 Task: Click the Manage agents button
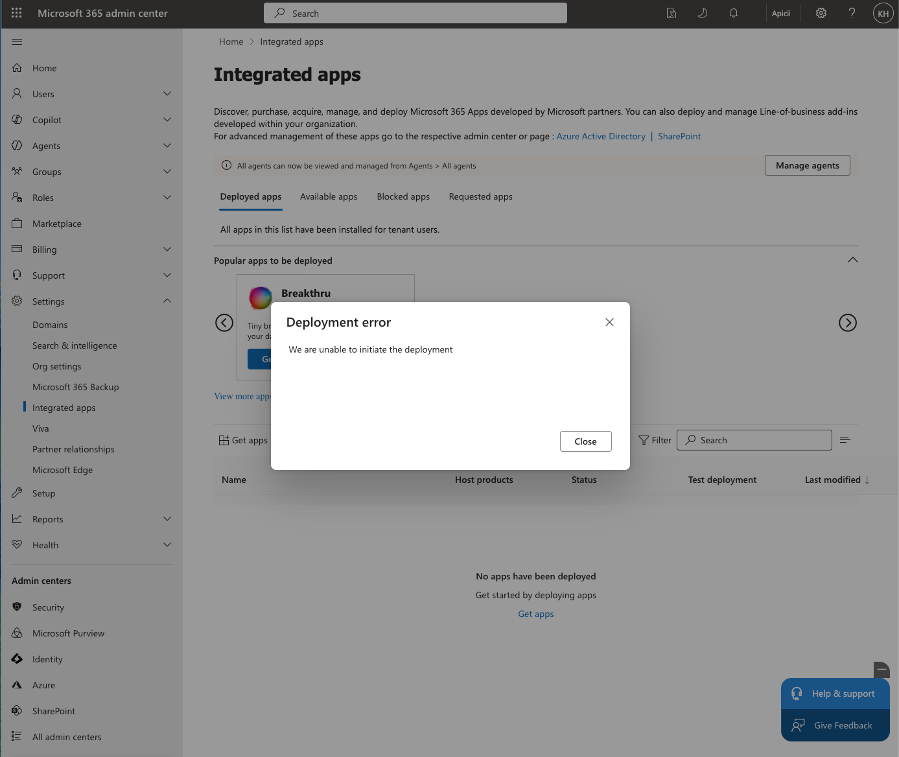pyautogui.click(x=808, y=165)
